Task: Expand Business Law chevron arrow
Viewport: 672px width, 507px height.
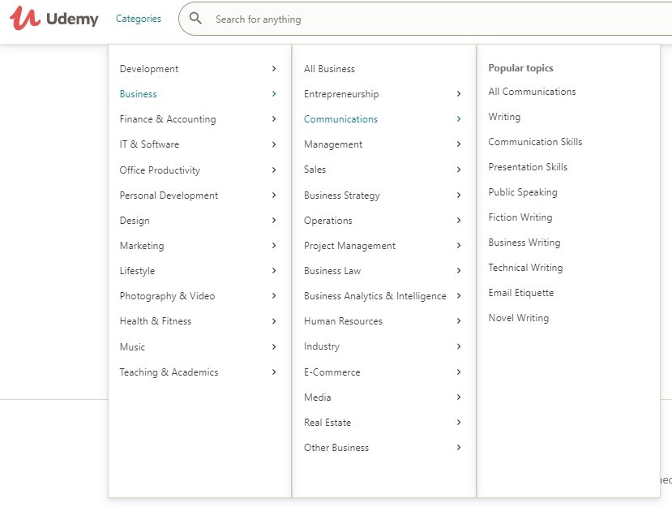Action: coord(459,271)
